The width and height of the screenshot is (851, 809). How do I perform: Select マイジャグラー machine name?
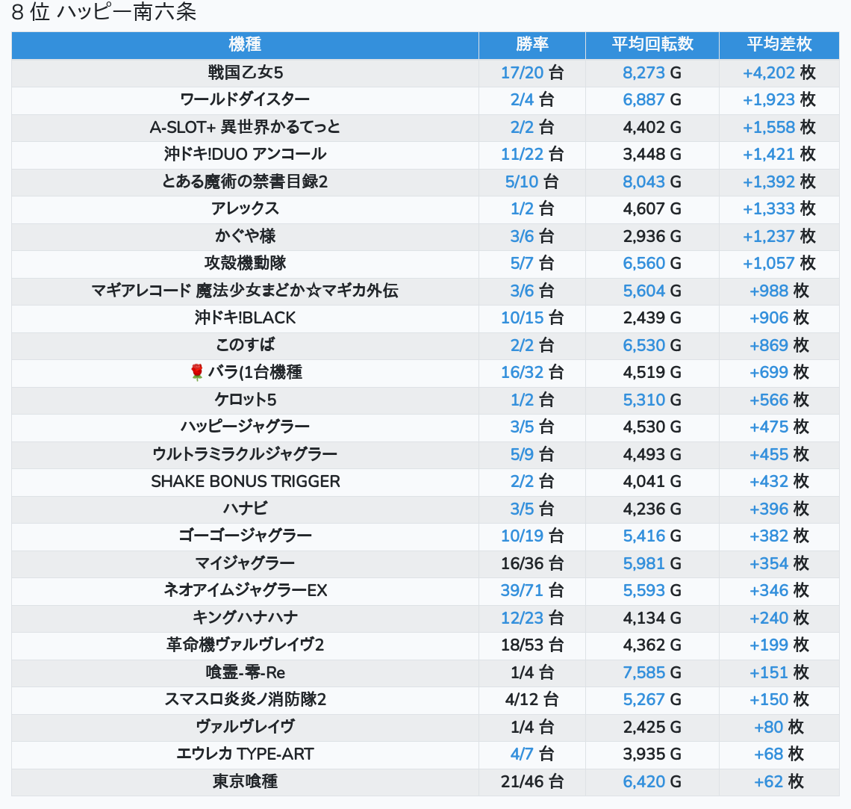click(245, 563)
